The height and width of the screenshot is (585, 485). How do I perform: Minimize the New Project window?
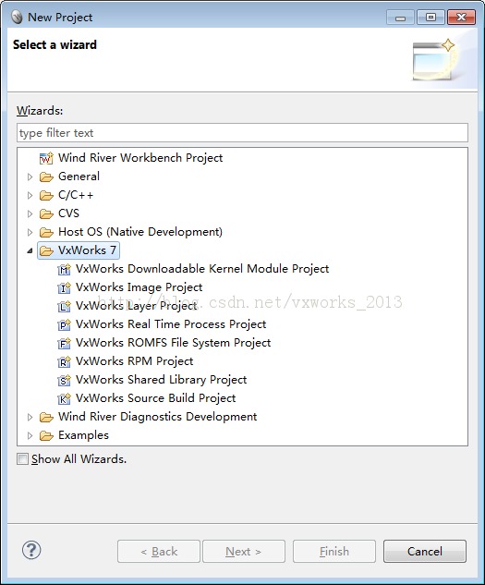click(x=400, y=18)
